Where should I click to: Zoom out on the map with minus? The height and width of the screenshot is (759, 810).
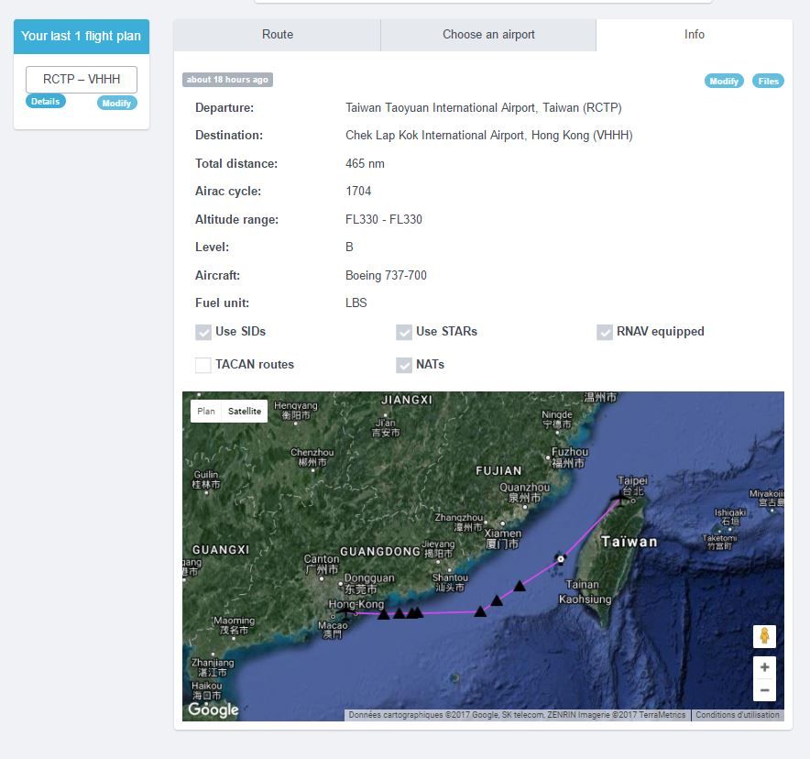coord(764,690)
